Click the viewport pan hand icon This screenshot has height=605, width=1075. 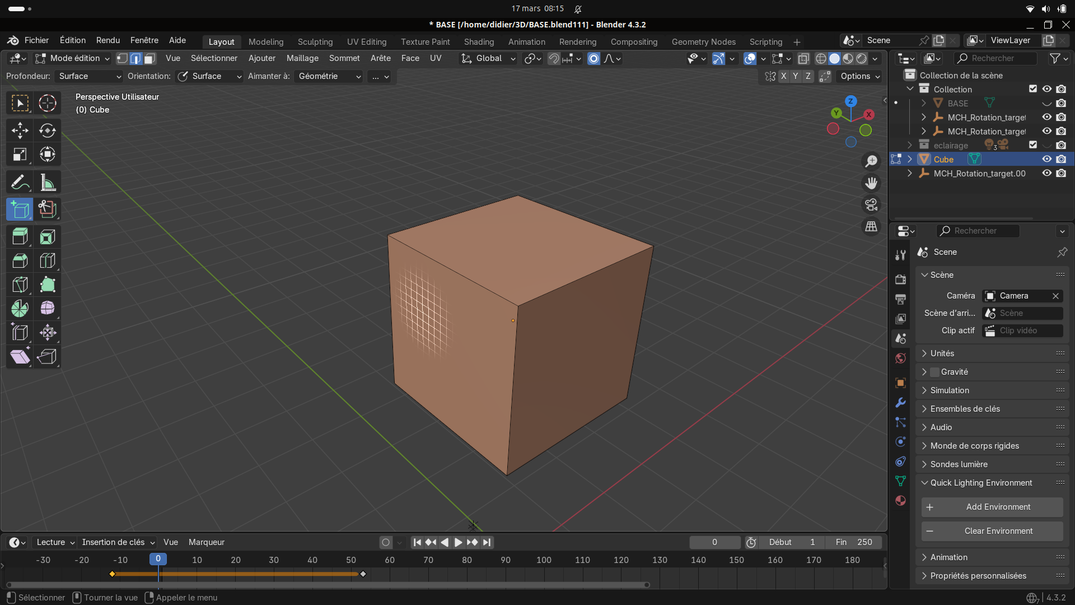871,183
